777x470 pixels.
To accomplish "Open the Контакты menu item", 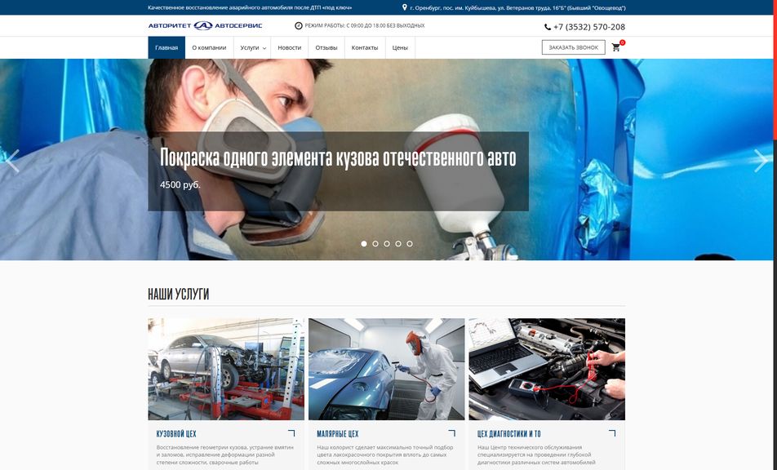I will click(365, 48).
